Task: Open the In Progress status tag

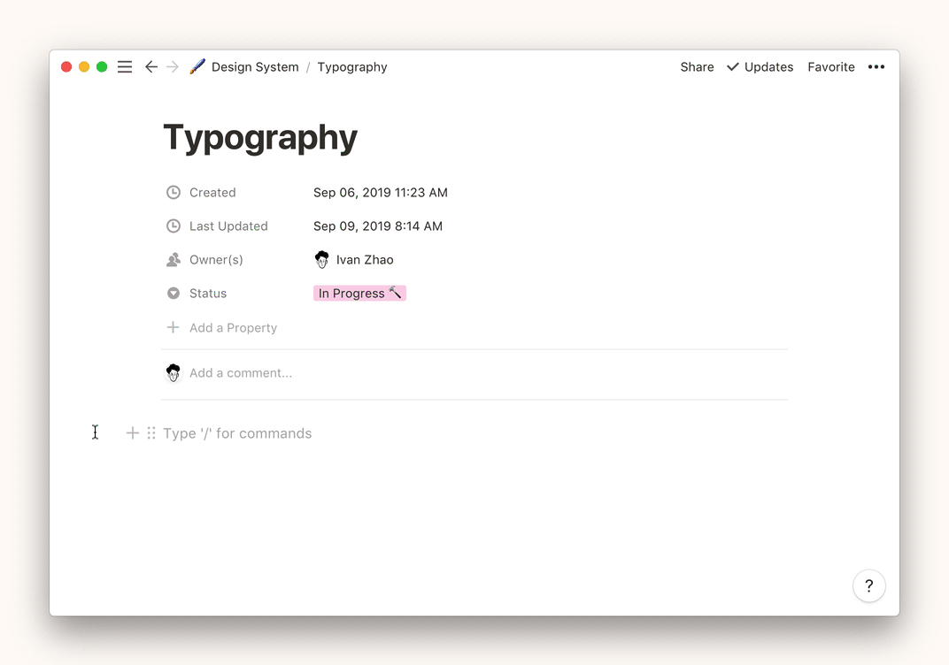Action: (x=359, y=294)
